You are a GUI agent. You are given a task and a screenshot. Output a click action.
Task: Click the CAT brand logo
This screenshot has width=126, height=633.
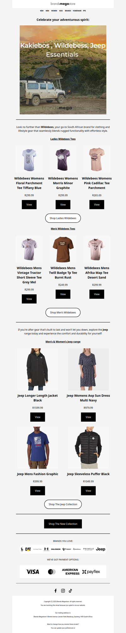pos(28,549)
